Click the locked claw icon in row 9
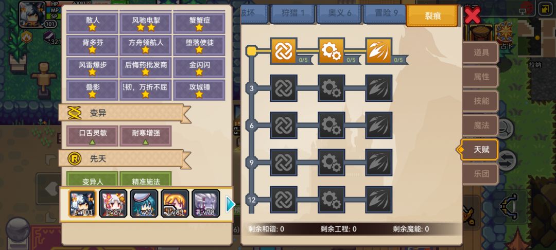Image resolution: width=556 pixels, height=250 pixels. pyautogui.click(x=379, y=162)
